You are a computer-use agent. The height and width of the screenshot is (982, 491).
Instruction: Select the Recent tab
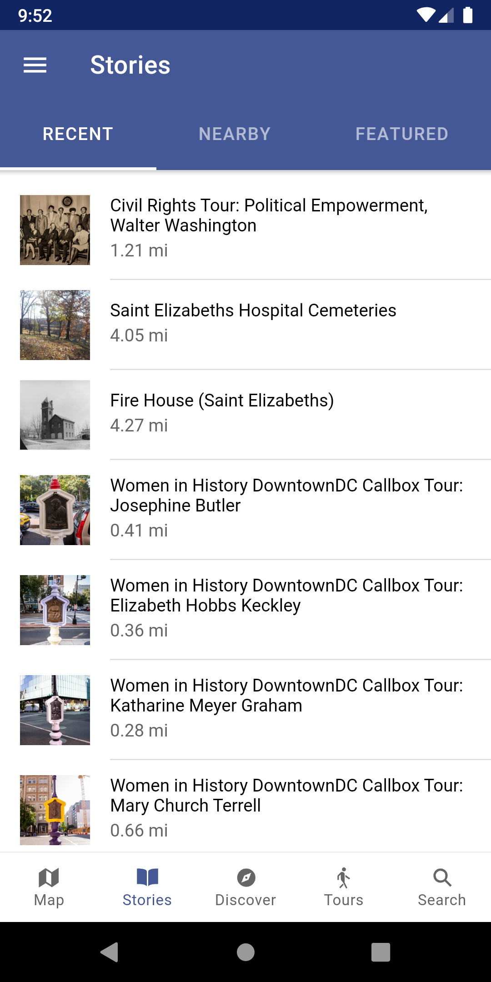pos(78,134)
